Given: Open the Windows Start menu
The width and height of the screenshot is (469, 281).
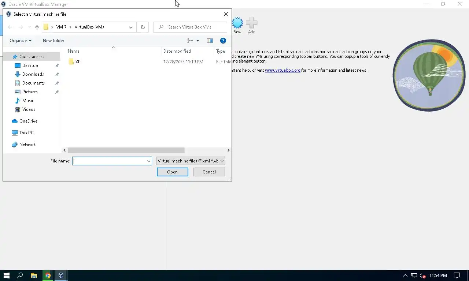Looking at the screenshot, I should click(6, 276).
